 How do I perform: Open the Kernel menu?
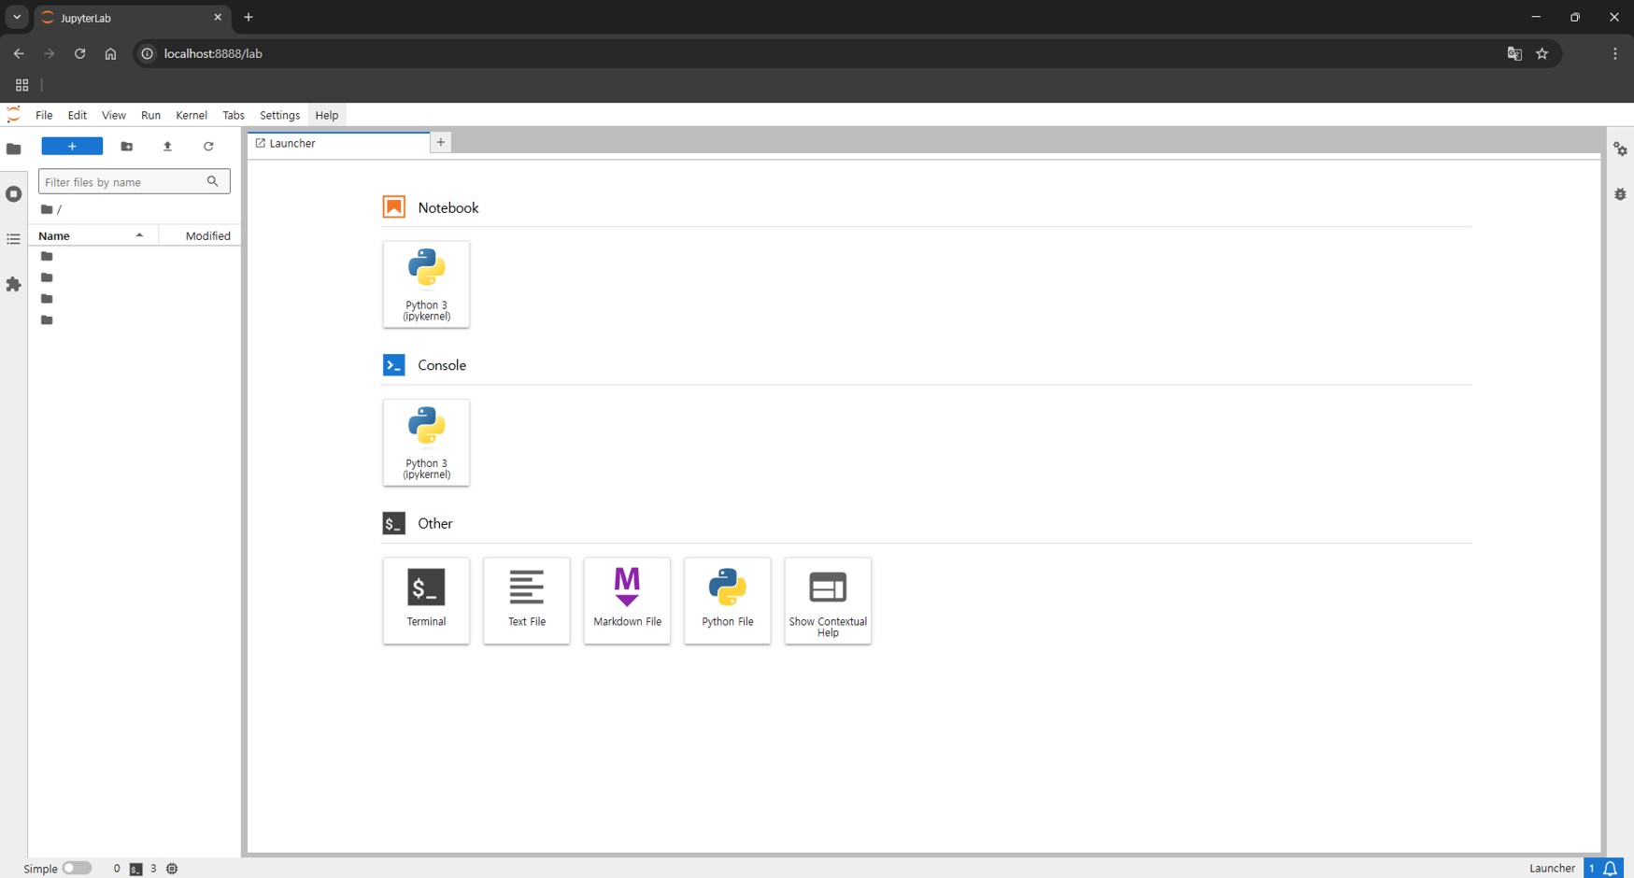(x=192, y=115)
